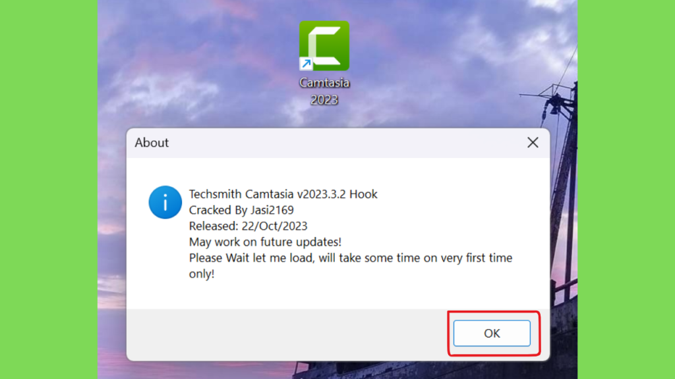Close the About dialog with X
The image size is (675, 379).
click(x=533, y=143)
